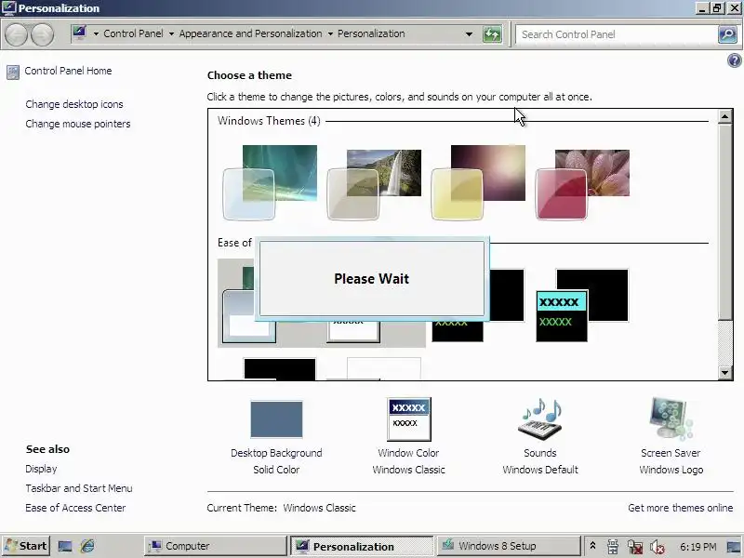This screenshot has width=744, height=558.
Task: Click the Forward navigation arrow button
Action: [x=42, y=34]
